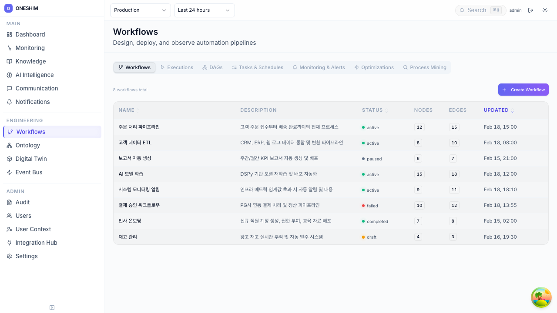Image resolution: width=557 pixels, height=313 pixels.
Task: Open the 결제 승인 워크플로우 workflow
Action: (x=138, y=205)
